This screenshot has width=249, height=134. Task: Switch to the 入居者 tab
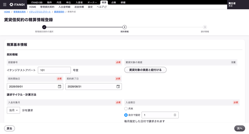79,3
